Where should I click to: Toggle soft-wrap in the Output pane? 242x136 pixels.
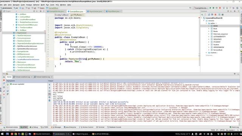click(50, 91)
